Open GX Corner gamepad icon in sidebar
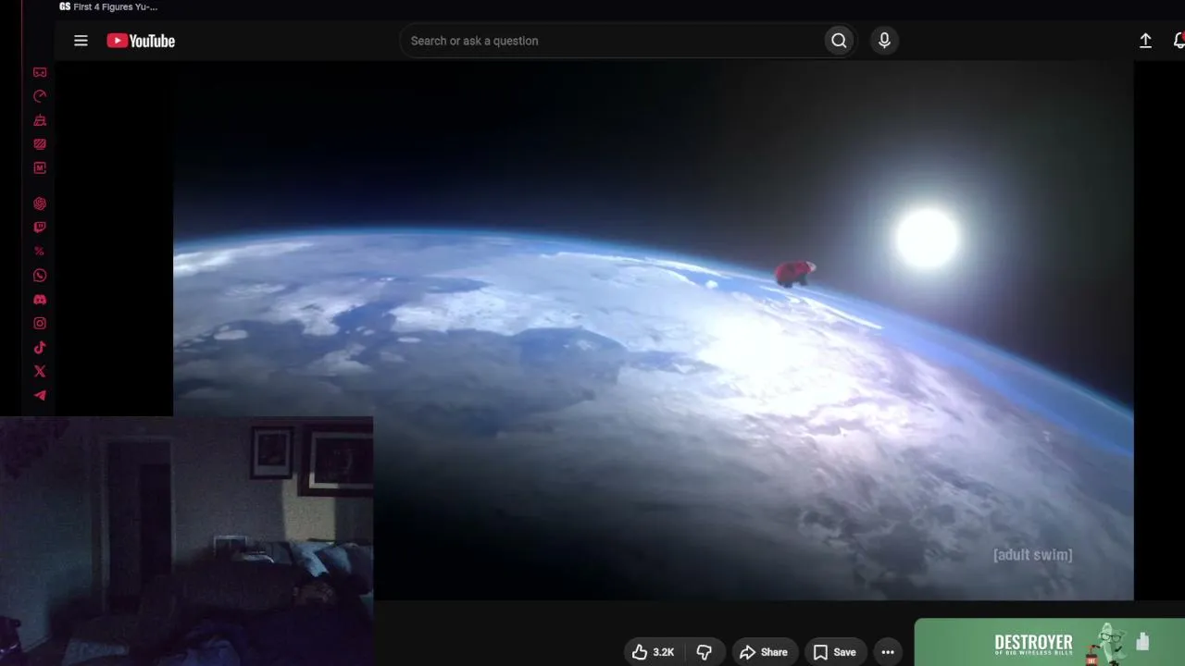 pyautogui.click(x=40, y=72)
